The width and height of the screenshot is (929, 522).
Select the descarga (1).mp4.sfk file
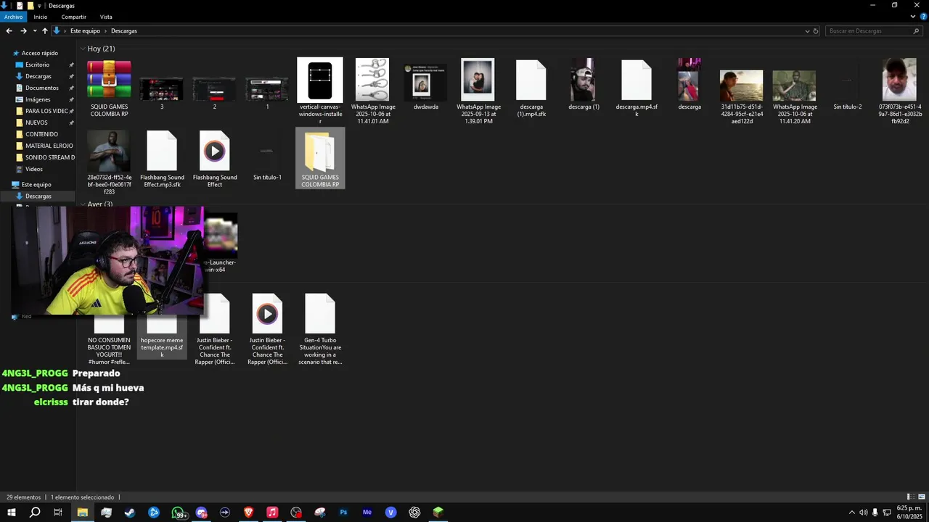[x=531, y=88]
